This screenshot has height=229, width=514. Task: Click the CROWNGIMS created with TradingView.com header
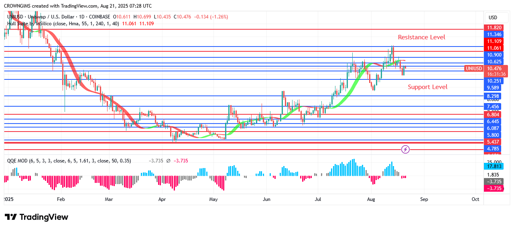(x=77, y=6)
